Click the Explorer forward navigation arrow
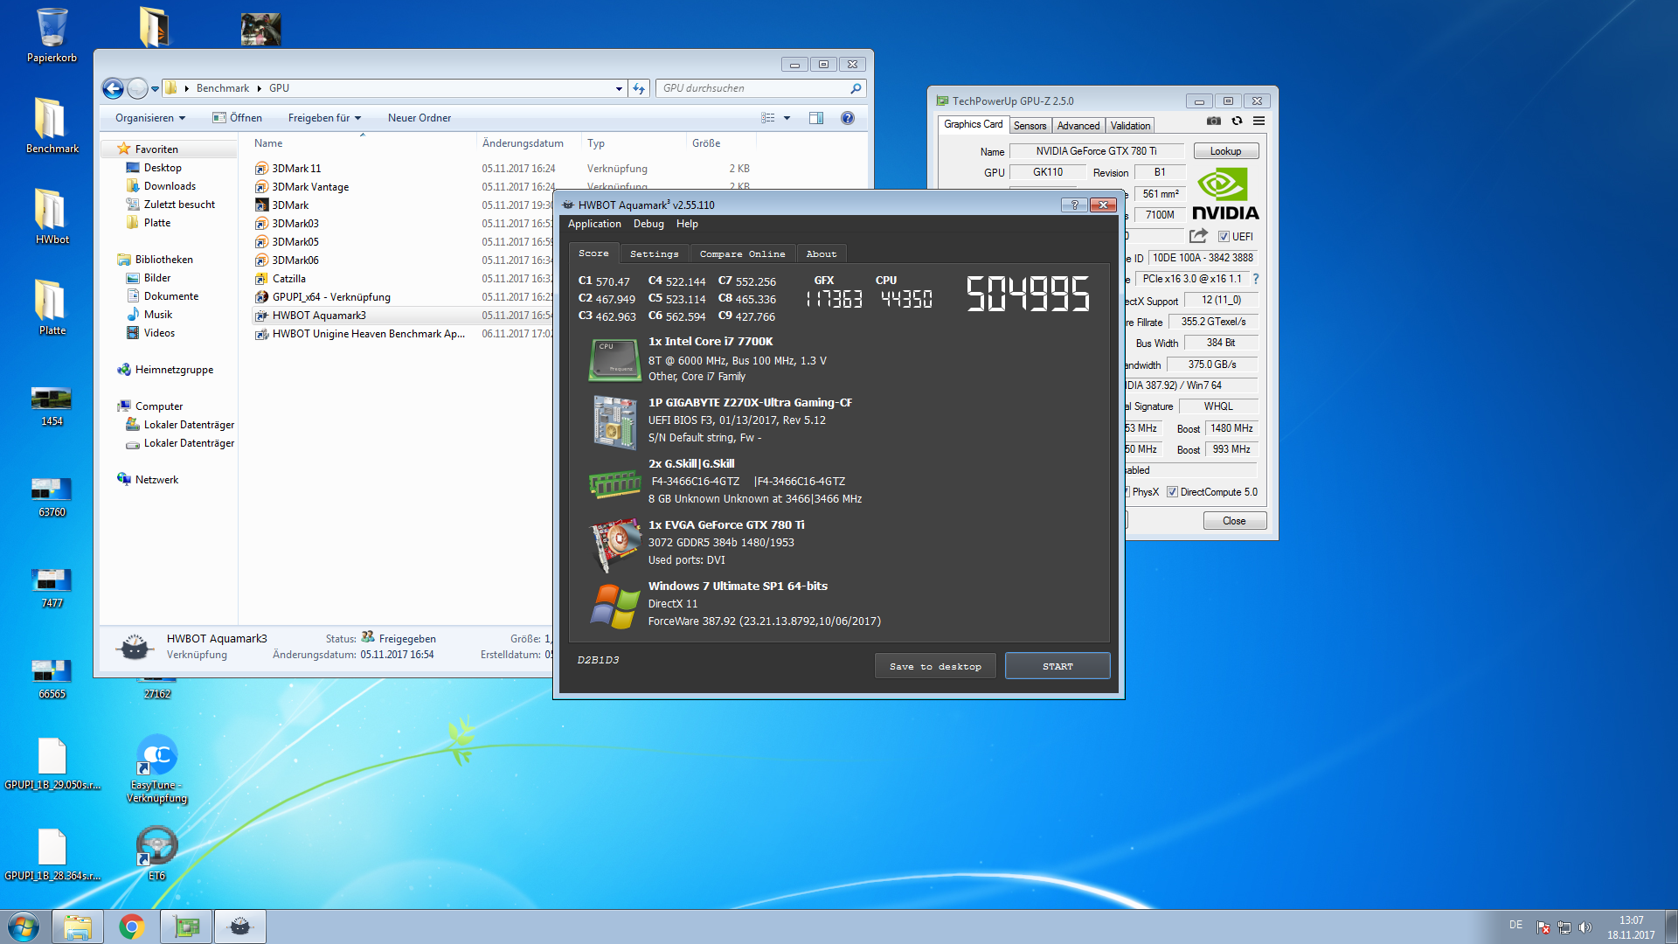Image resolution: width=1678 pixels, height=944 pixels. (137, 88)
